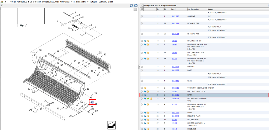Select boxed callout 11 in the diagram
The height and width of the screenshot is (130, 269).
pyautogui.click(x=100, y=52)
